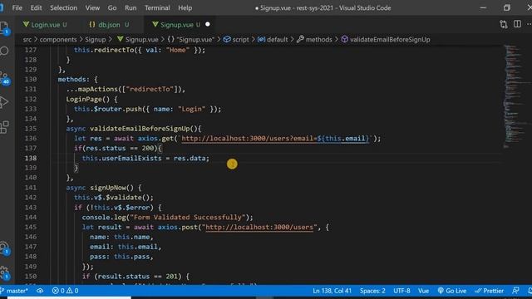Screen dimensions: 532x299
Task: Change indentation via Spaces: 2
Action: [x=372, y=291]
